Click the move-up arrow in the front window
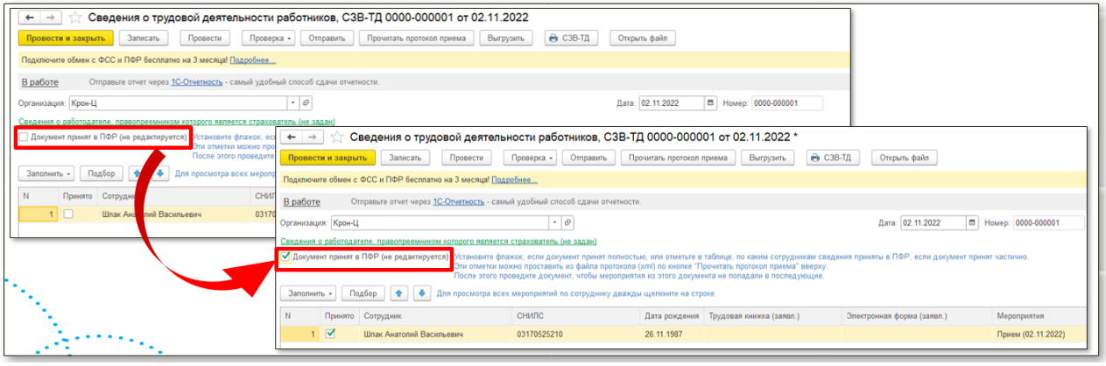 tap(400, 293)
